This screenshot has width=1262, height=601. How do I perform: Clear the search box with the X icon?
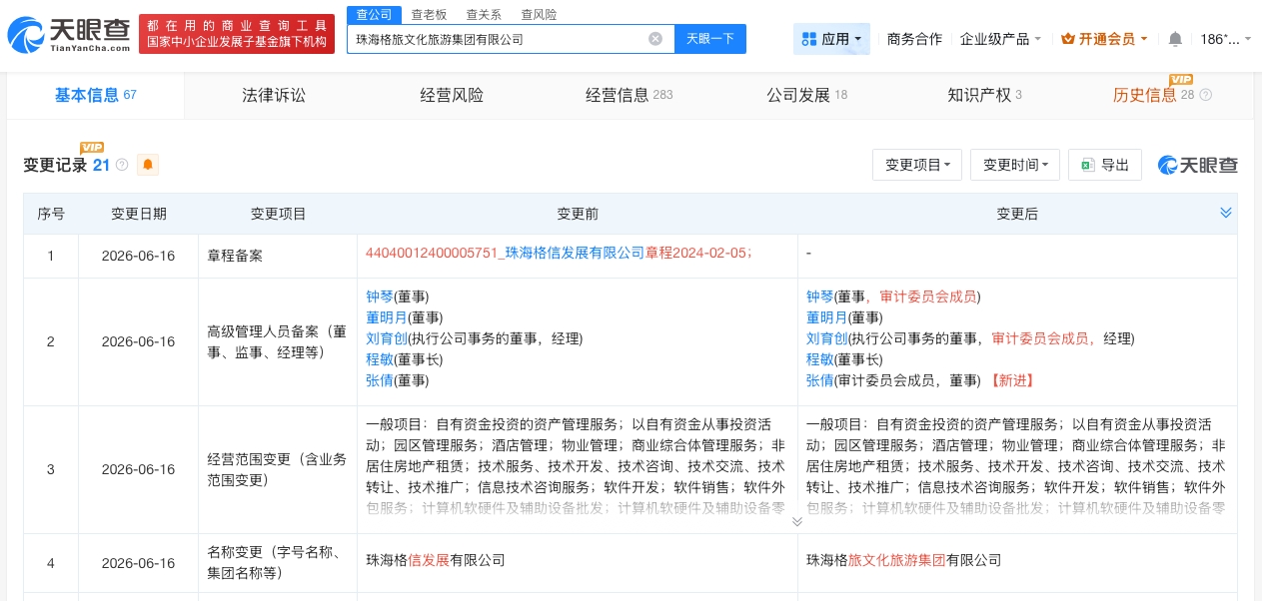pos(655,39)
